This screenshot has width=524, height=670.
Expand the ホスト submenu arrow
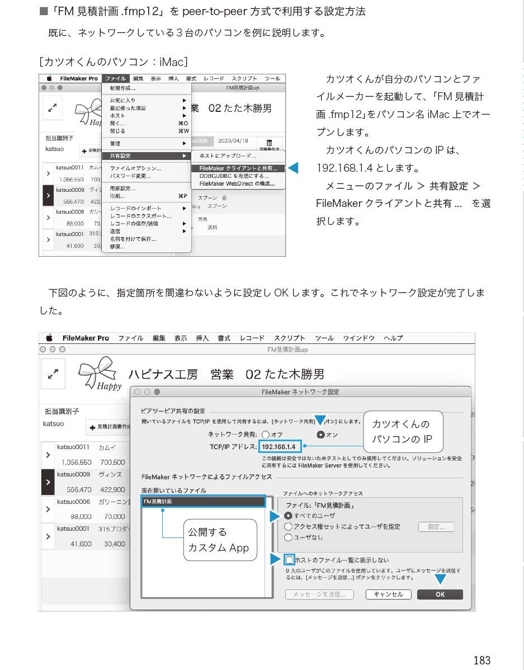coord(184,115)
